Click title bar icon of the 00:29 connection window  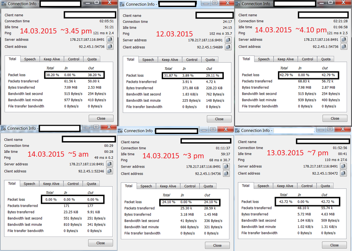(3, 128)
